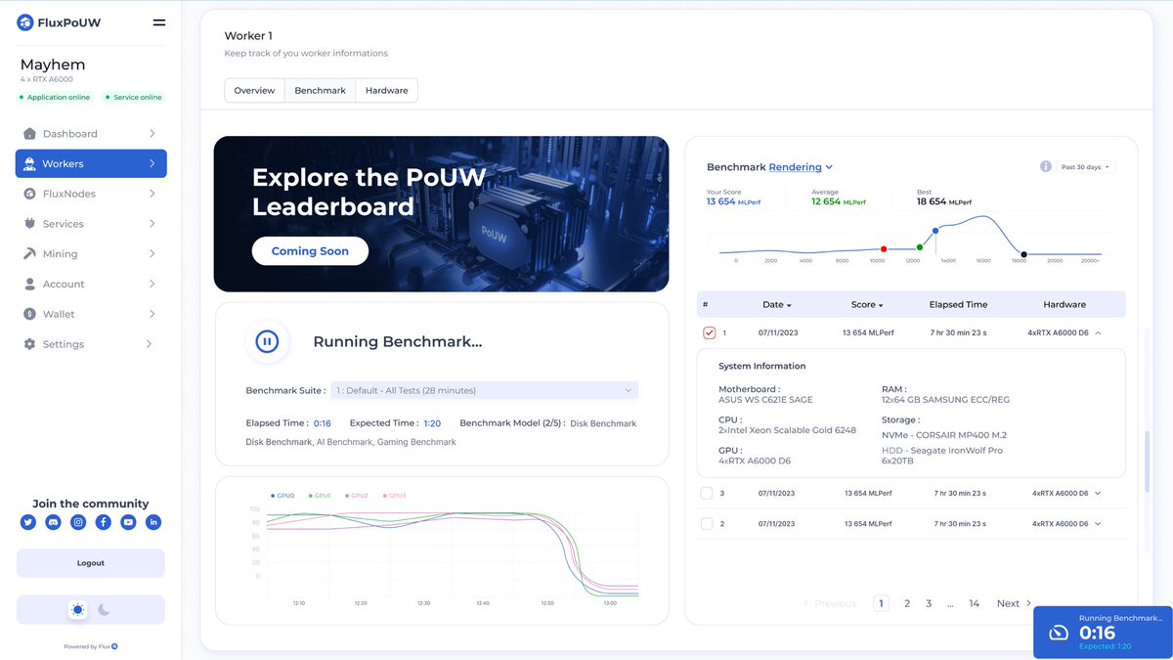Viewport: 1173px width, 660px height.
Task: Collapse row 1 hardware details chevron
Action: pos(1098,332)
